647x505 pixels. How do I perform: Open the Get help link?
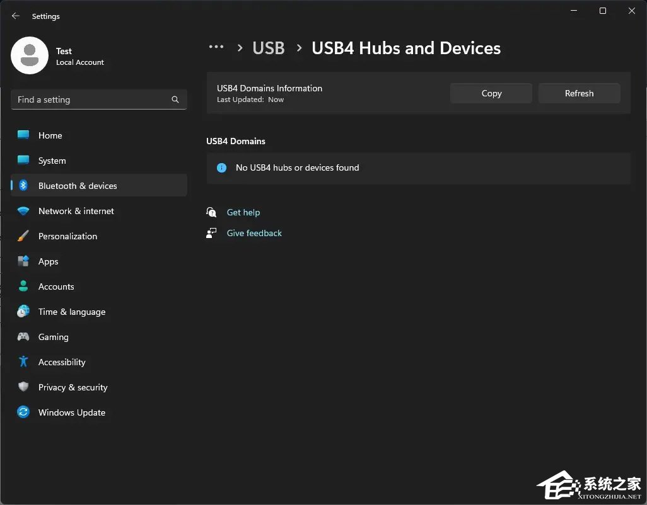(x=243, y=212)
